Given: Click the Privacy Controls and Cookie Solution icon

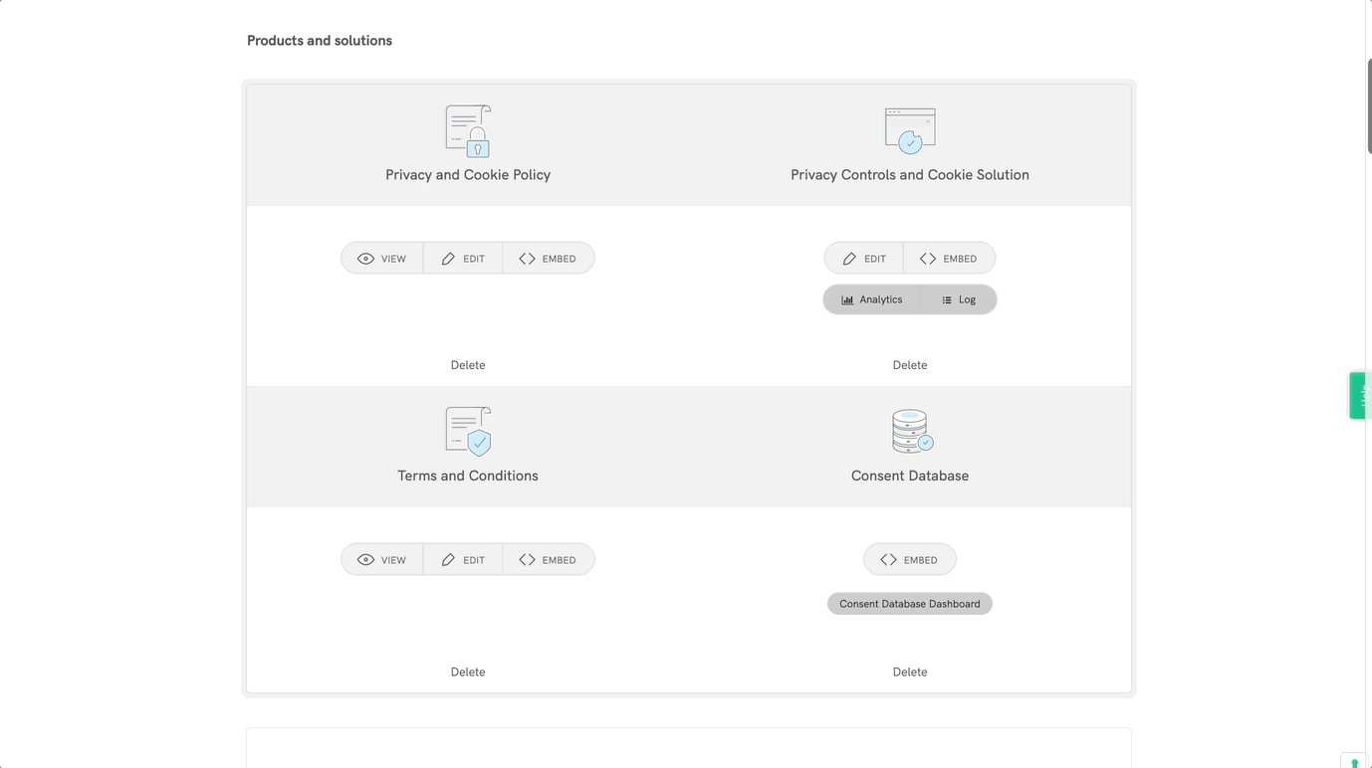Looking at the screenshot, I should (909, 131).
